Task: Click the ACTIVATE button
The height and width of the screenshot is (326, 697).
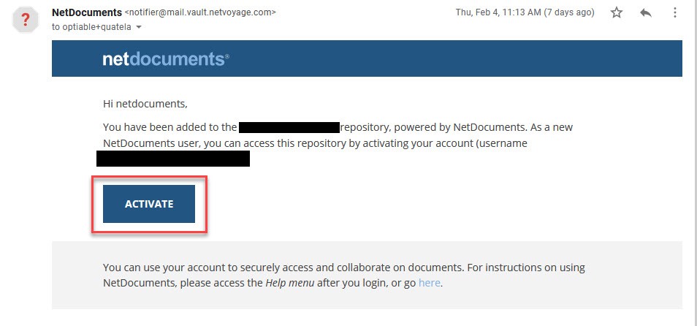Action: 149,204
